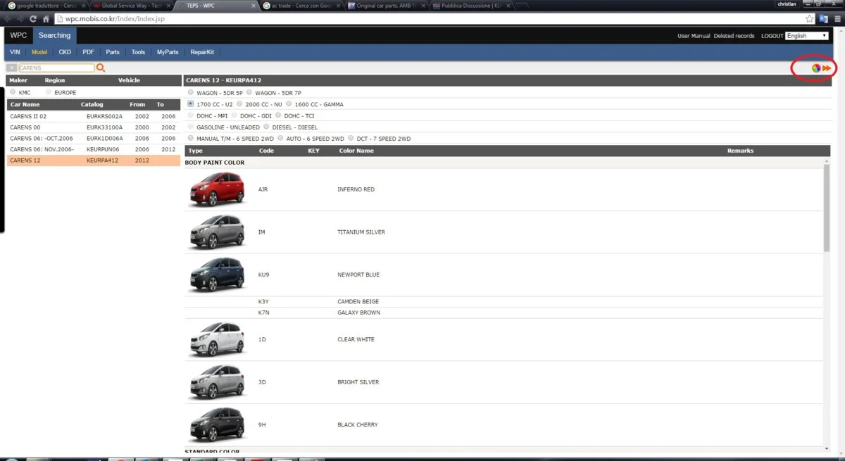Open the MyParts menu
Image resolution: width=845 pixels, height=461 pixels.
coord(168,52)
